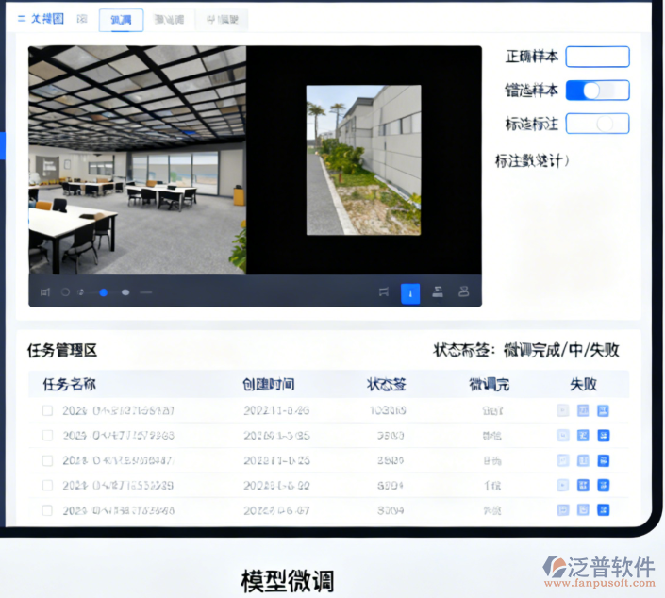Click the 创建时间 column header
The height and width of the screenshot is (598, 665).
point(268,384)
